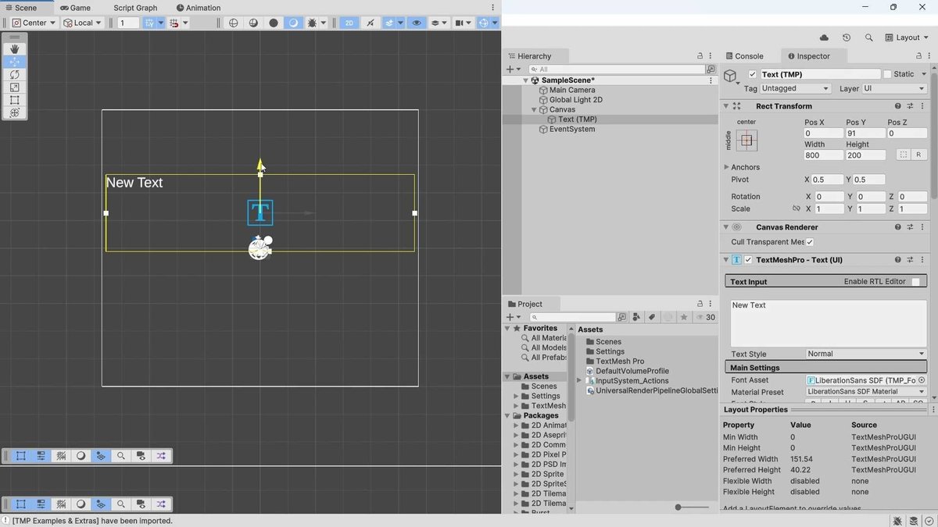The height and width of the screenshot is (527, 938).
Task: Click the shaded draw mode icon
Action: pyautogui.click(x=293, y=23)
